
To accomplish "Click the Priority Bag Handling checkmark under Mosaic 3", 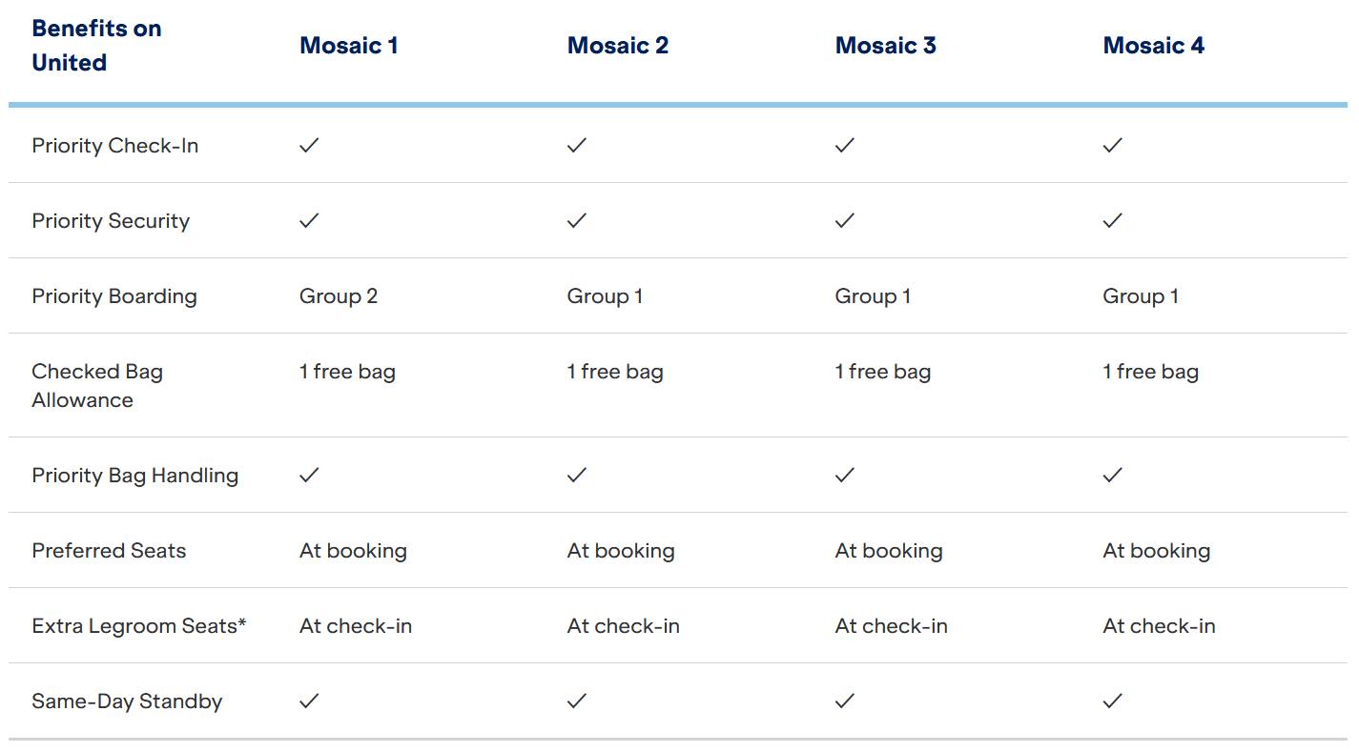I will pos(845,475).
